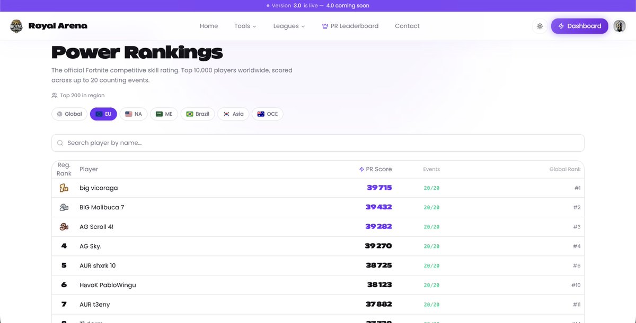Click the Player column header
Image resolution: width=636 pixels, height=323 pixels.
[x=89, y=169]
